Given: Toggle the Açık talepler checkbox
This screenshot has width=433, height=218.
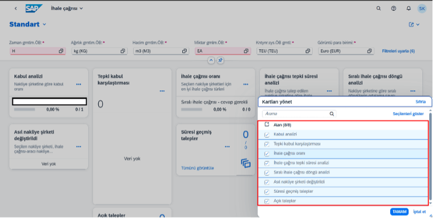Looking at the screenshot, I should (267, 201).
